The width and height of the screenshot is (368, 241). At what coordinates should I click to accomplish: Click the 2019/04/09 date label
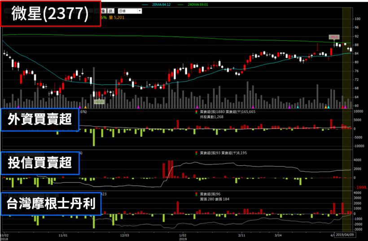click(345, 234)
